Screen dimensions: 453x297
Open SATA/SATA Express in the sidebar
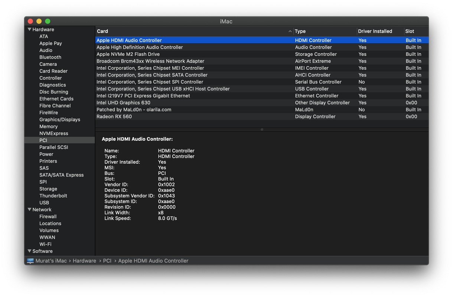pyautogui.click(x=62, y=175)
